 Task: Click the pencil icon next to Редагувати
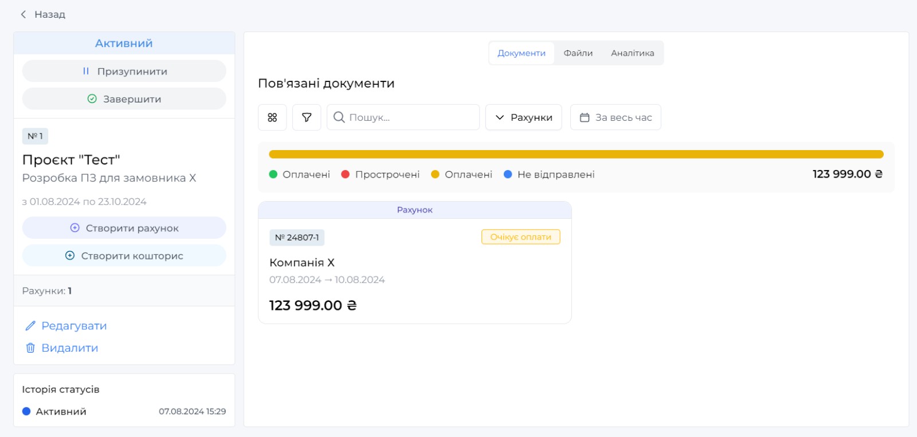(x=30, y=326)
